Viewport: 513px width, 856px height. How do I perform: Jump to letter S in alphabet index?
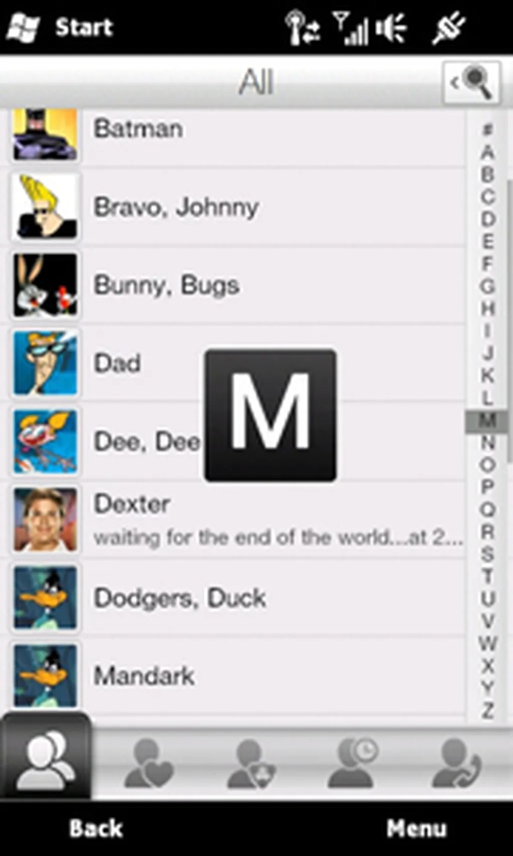pyautogui.click(x=487, y=554)
